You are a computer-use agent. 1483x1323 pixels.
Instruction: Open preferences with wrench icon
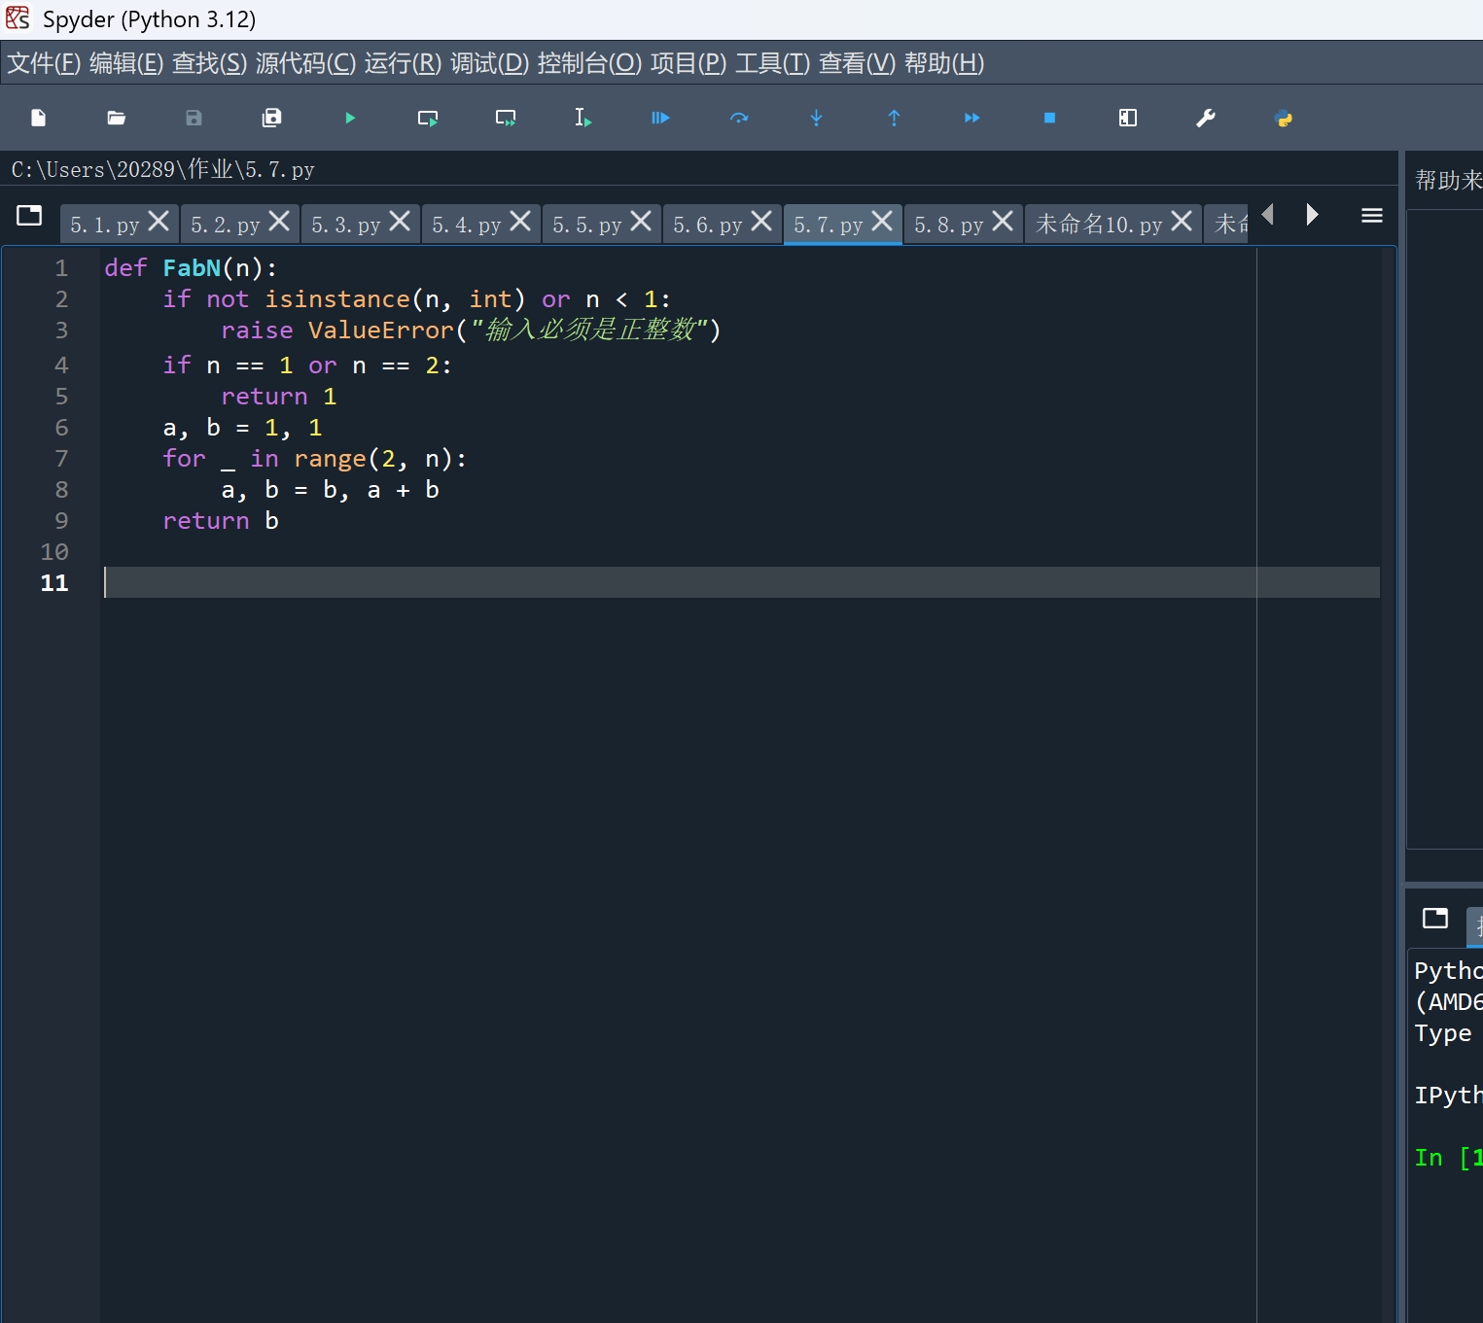[1206, 118]
